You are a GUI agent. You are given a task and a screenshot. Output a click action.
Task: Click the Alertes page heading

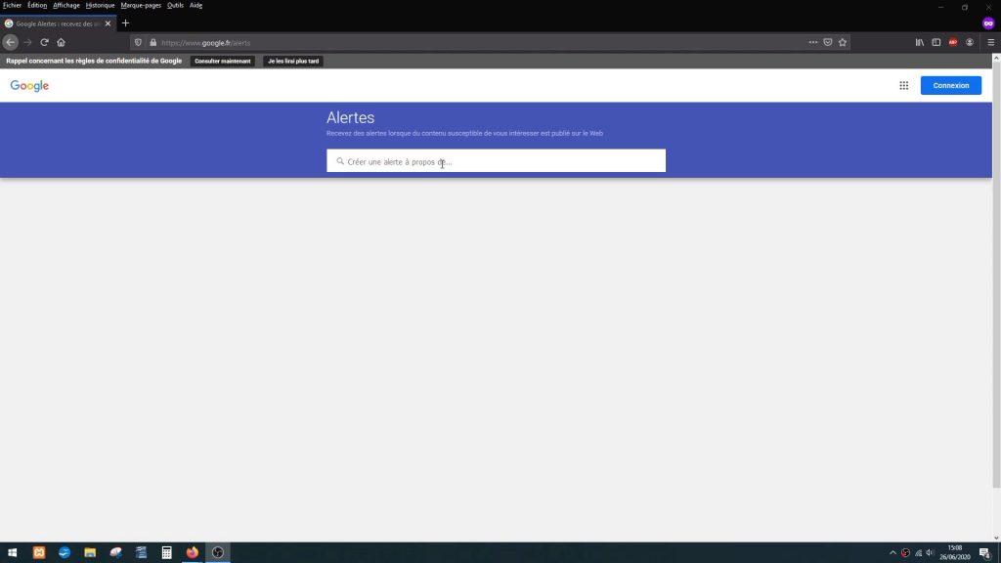[x=351, y=117]
